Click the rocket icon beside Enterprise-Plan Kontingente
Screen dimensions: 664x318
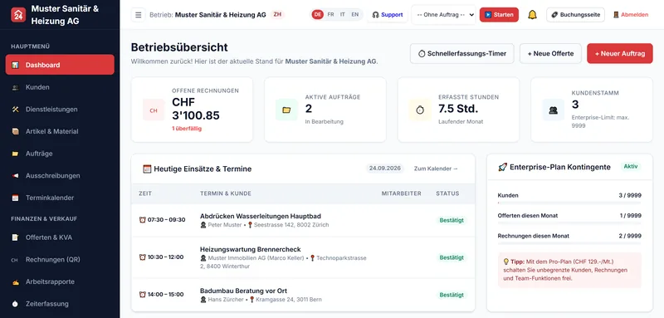[502, 167]
